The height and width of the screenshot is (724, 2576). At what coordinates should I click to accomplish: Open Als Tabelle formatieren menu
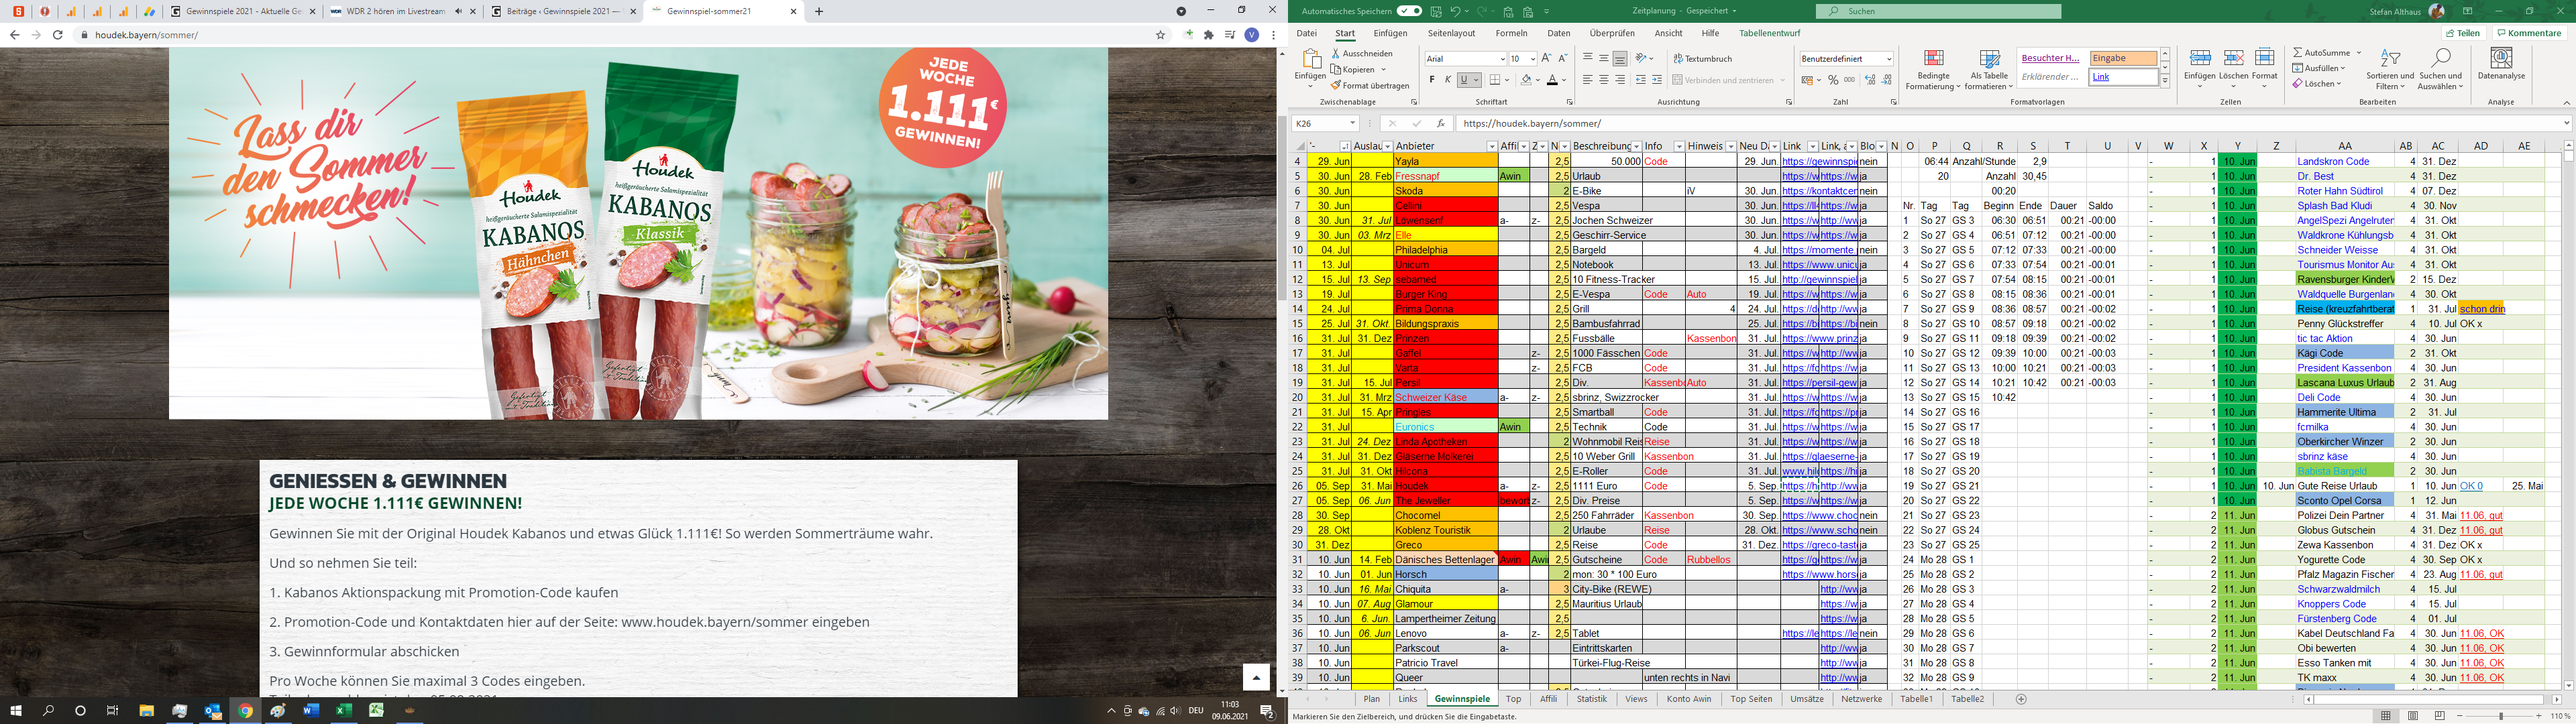[1989, 69]
